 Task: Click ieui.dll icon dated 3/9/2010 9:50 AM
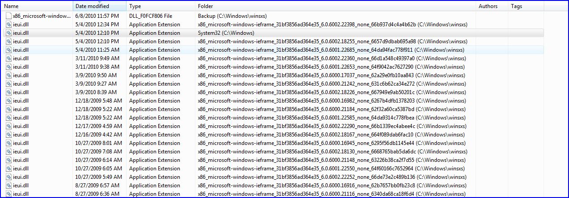tap(8, 75)
